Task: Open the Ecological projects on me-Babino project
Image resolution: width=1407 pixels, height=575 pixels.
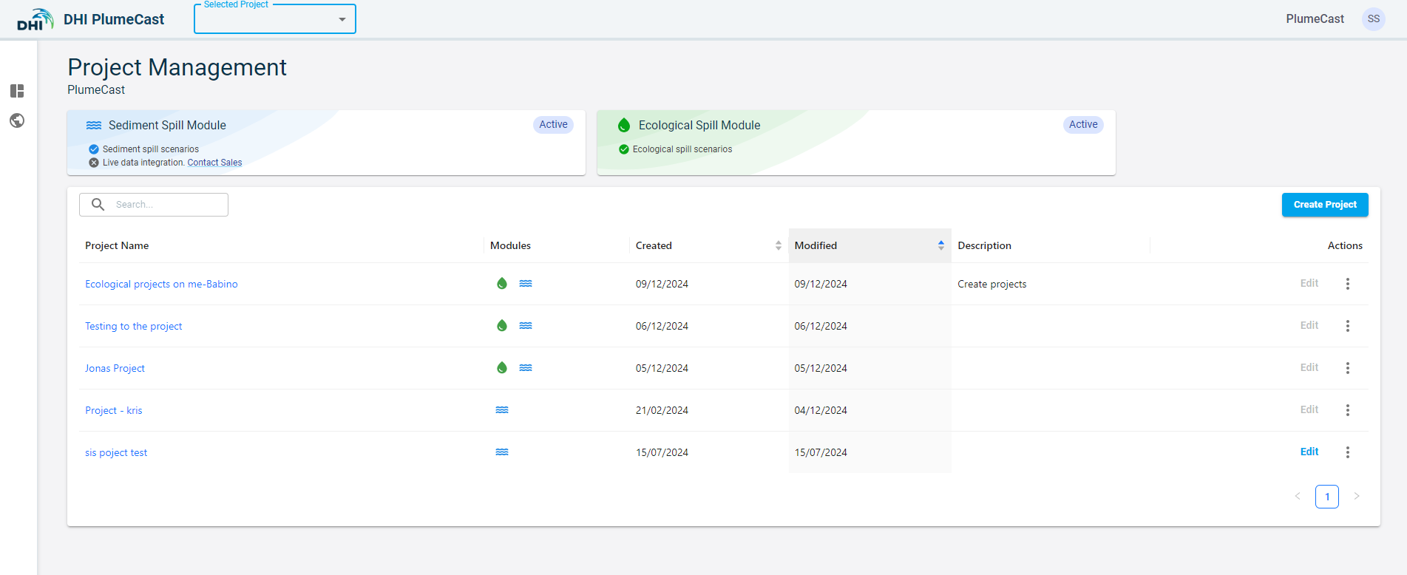Action: (x=161, y=284)
